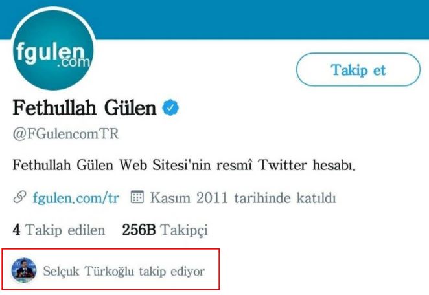Click the chain link icon
The height and width of the screenshot is (295, 429).
point(19,197)
